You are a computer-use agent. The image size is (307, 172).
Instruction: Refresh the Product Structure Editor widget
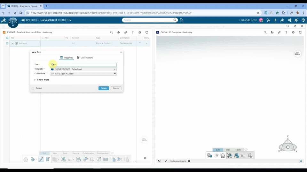147,32
